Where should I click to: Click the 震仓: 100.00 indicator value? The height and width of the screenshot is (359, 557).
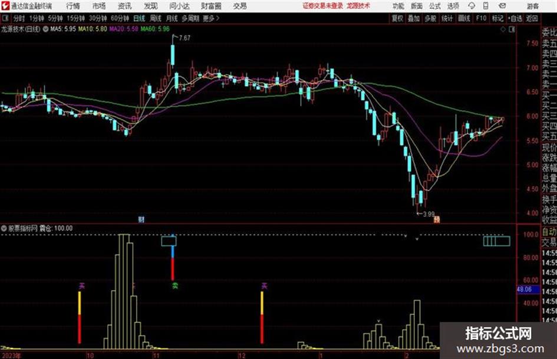point(56,228)
